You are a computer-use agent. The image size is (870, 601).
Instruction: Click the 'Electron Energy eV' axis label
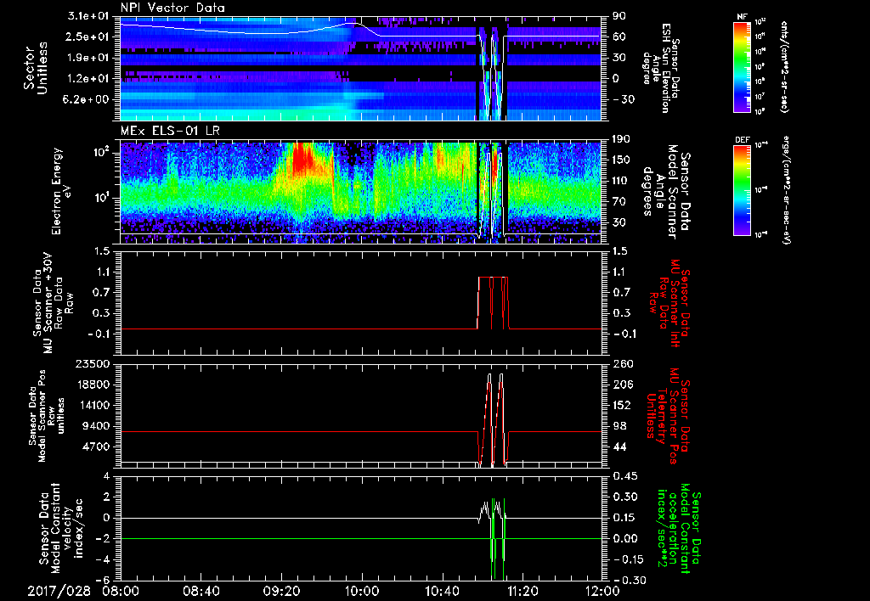pyautogui.click(x=63, y=191)
